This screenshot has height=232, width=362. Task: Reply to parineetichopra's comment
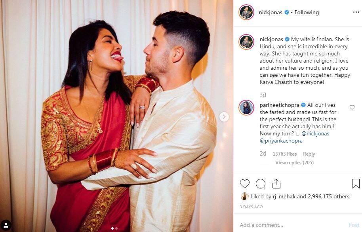[x=309, y=154]
